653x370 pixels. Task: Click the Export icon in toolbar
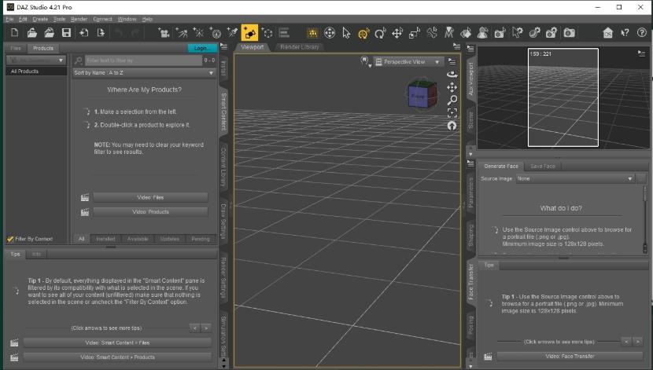pos(101,33)
